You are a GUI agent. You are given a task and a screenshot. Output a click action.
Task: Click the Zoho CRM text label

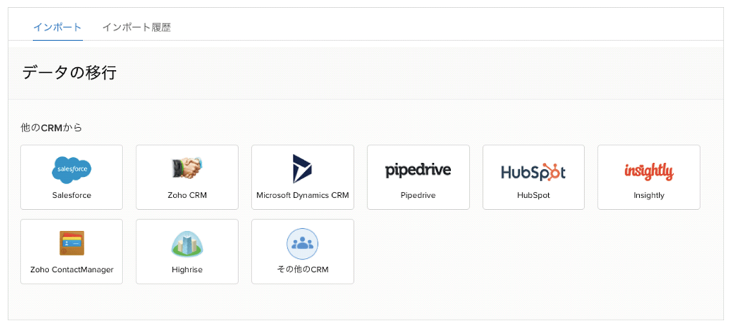point(187,195)
